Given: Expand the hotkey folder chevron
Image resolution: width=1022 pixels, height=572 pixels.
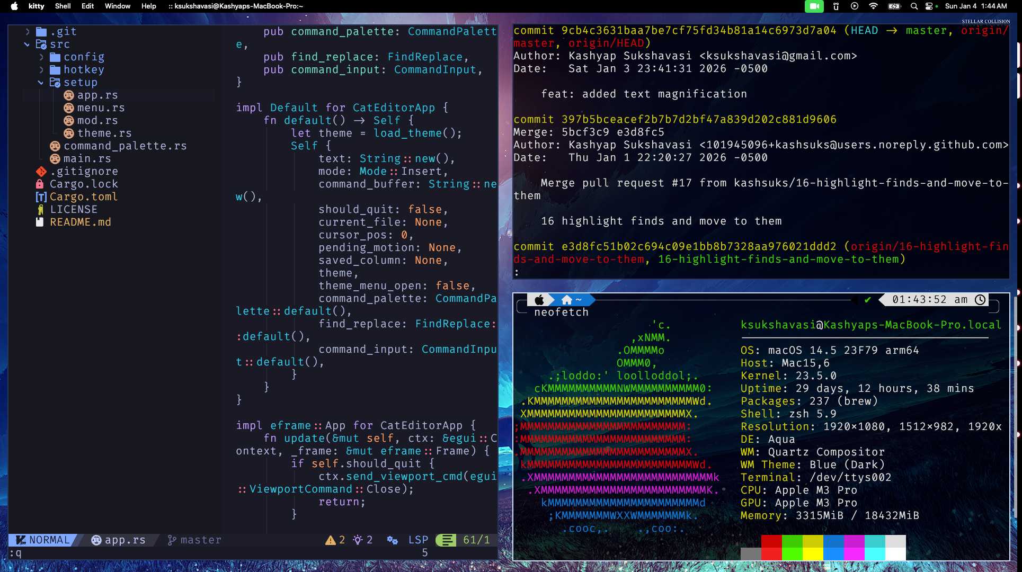Looking at the screenshot, I should [41, 70].
